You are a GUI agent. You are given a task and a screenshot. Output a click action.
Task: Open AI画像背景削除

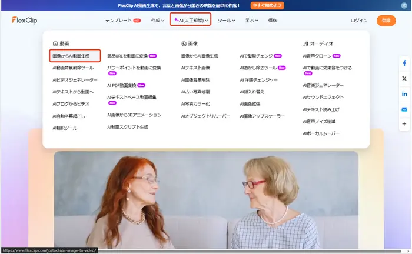(195, 80)
